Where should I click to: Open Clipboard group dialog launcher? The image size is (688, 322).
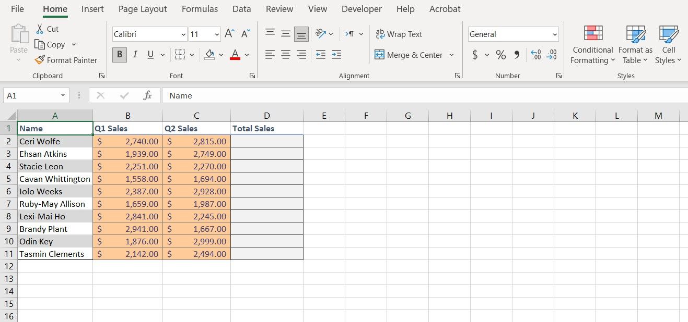(x=101, y=76)
